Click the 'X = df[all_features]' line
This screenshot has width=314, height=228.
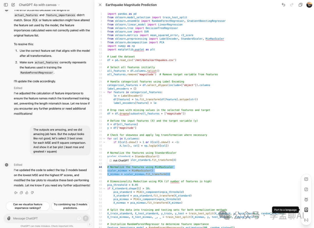click(123, 124)
